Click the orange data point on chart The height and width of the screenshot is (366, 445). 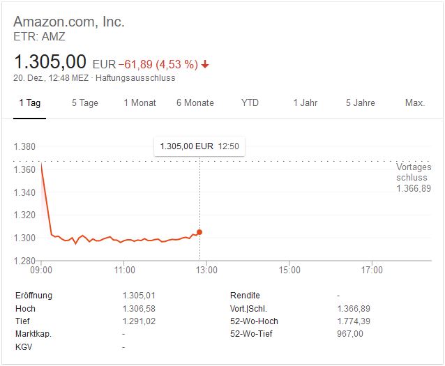[200, 232]
